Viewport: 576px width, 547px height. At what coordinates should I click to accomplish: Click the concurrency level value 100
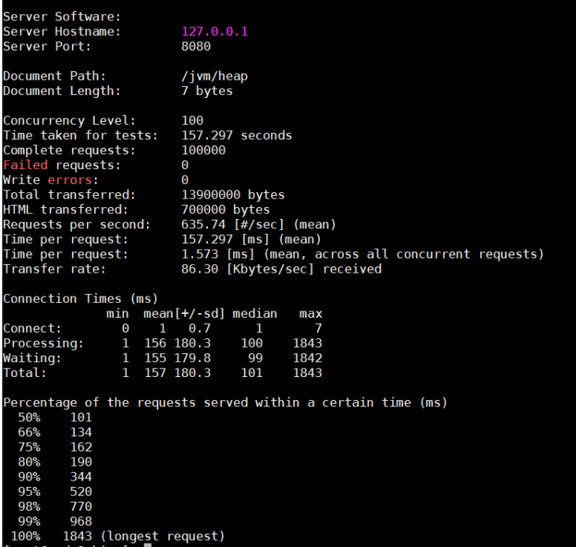tap(193, 121)
